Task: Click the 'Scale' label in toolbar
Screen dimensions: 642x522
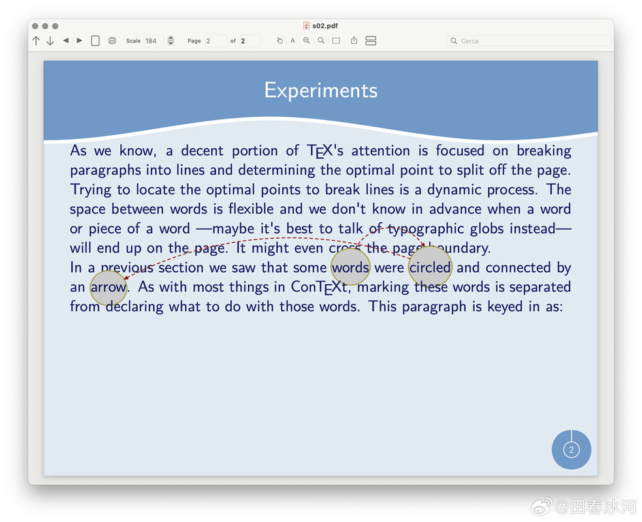Action: 133,41
